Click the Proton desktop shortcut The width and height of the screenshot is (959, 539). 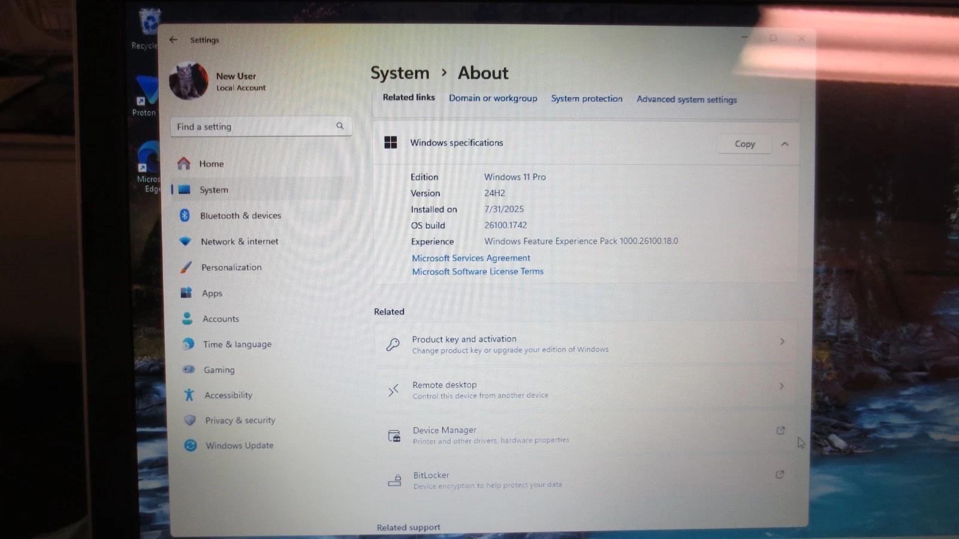146,96
